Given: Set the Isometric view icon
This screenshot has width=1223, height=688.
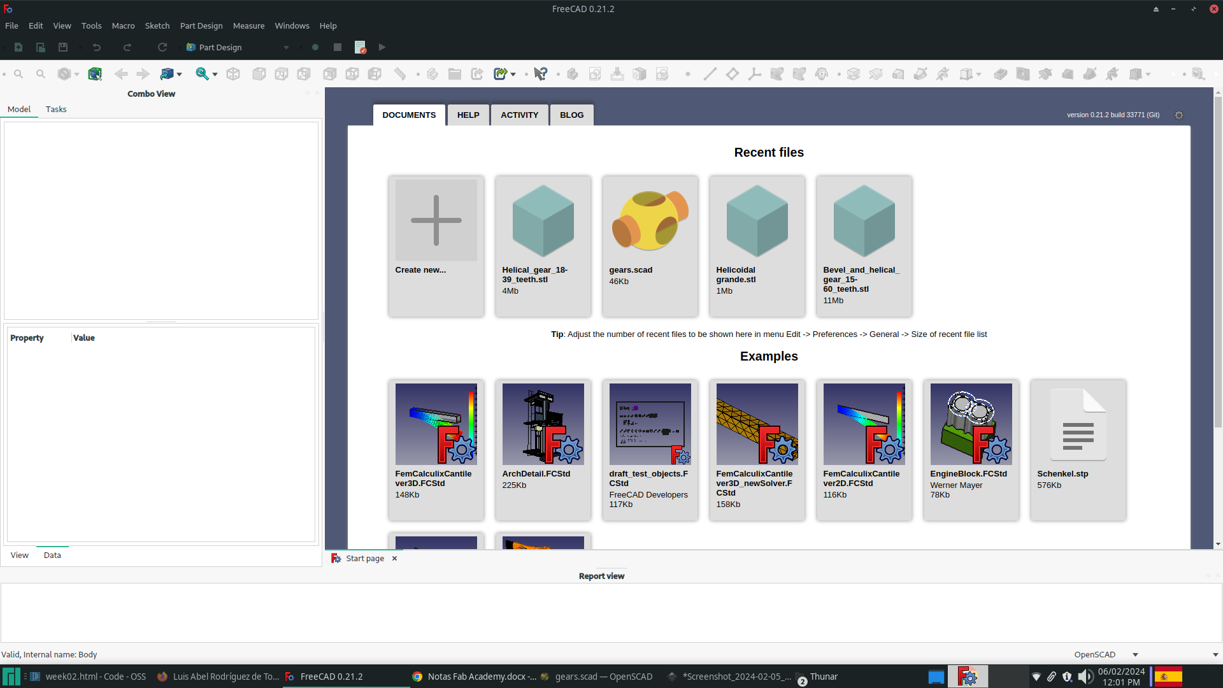Looking at the screenshot, I should coord(233,74).
